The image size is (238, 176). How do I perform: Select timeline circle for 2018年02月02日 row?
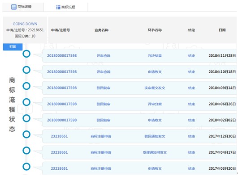coord(26,118)
